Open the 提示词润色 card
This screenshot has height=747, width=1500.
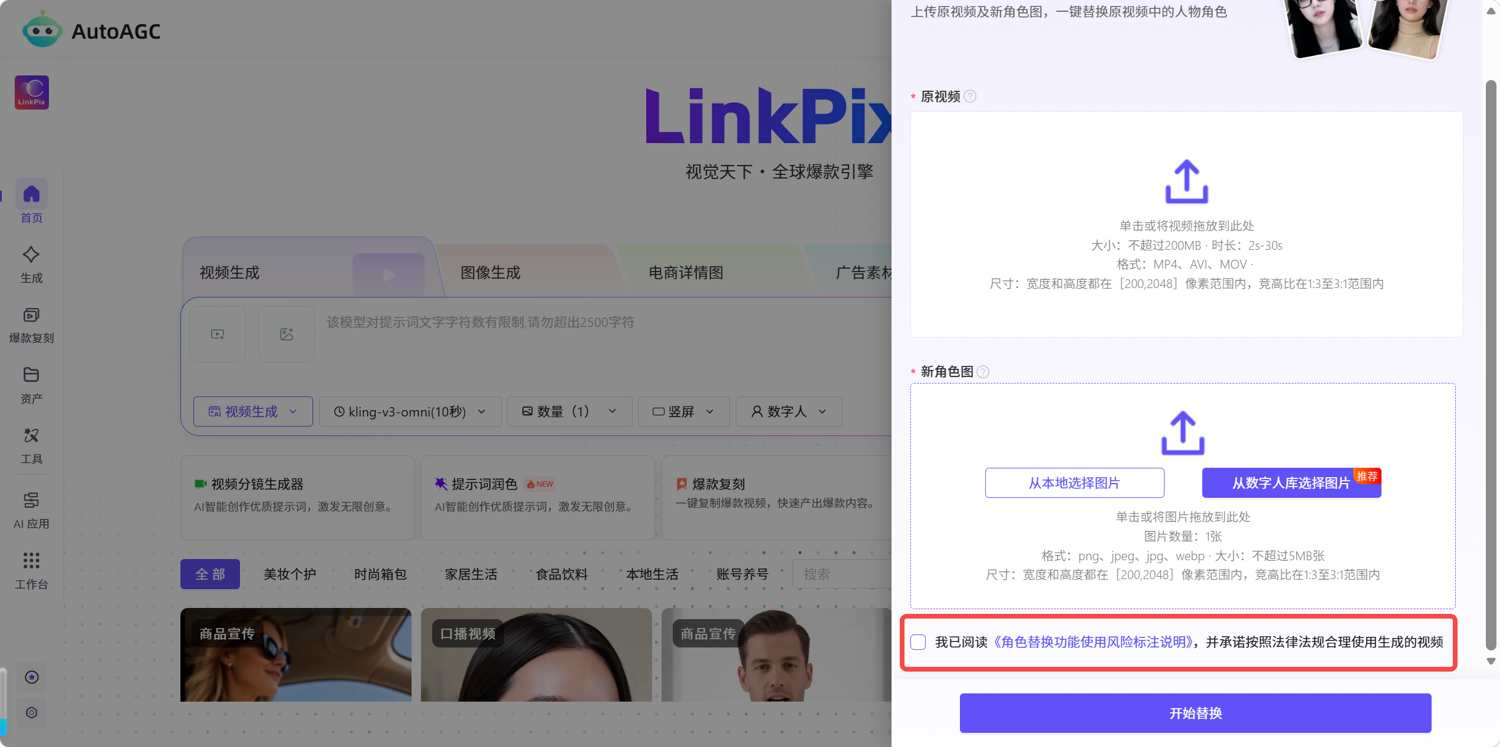coord(538,497)
